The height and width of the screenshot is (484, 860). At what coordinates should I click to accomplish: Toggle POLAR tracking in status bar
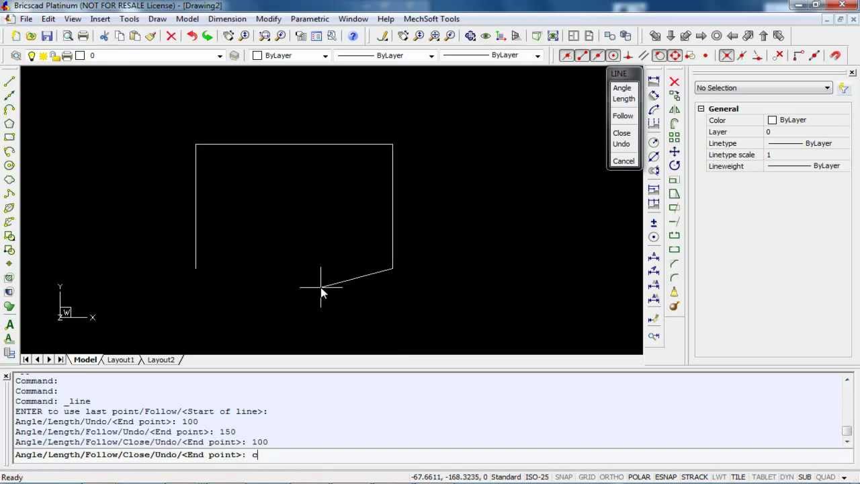tap(639, 477)
